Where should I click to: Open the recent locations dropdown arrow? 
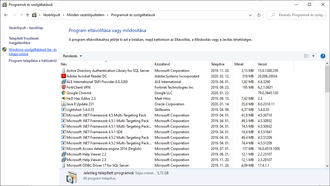pos(21,15)
